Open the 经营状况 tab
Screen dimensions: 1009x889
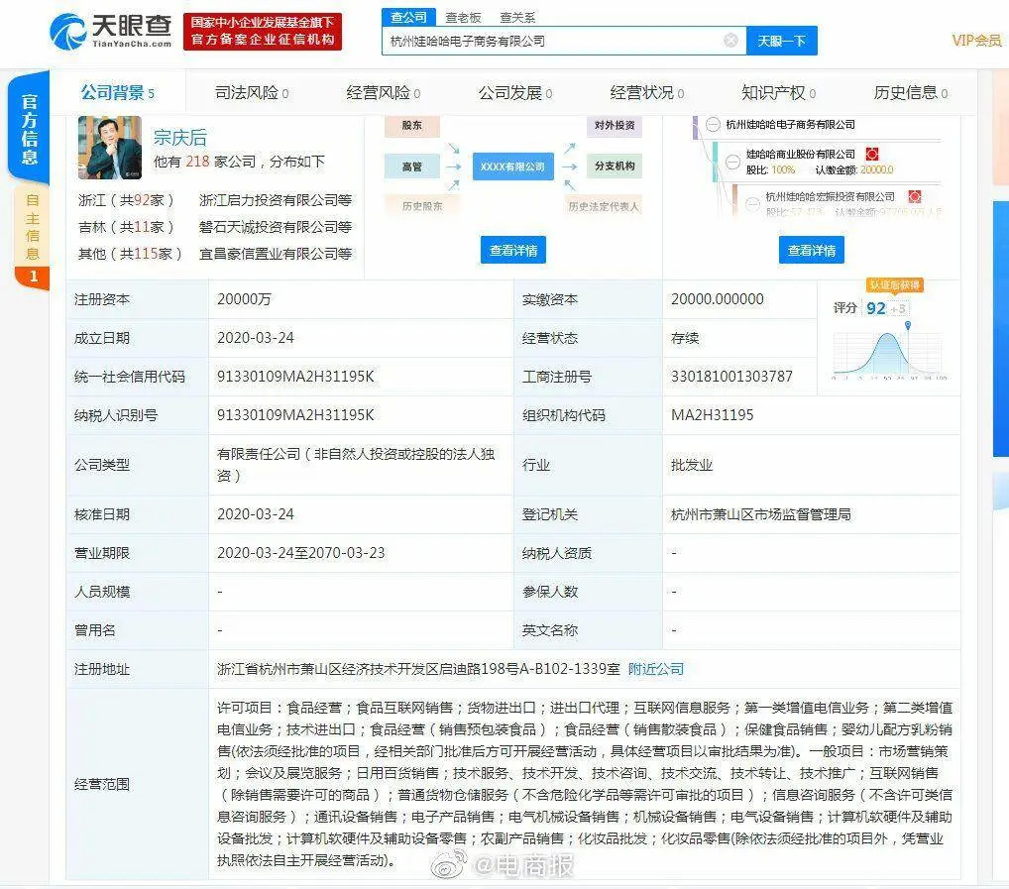pyautogui.click(x=646, y=92)
